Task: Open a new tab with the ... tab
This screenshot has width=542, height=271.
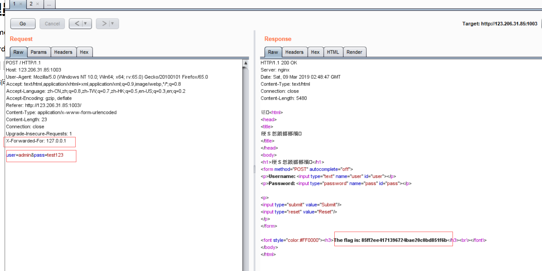Action: click(49, 4)
